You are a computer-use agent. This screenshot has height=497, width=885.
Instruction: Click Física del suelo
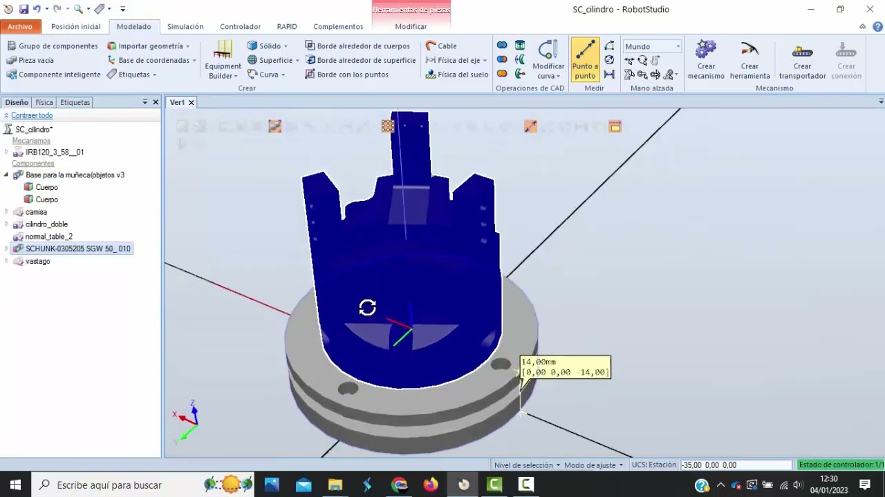[x=456, y=75]
